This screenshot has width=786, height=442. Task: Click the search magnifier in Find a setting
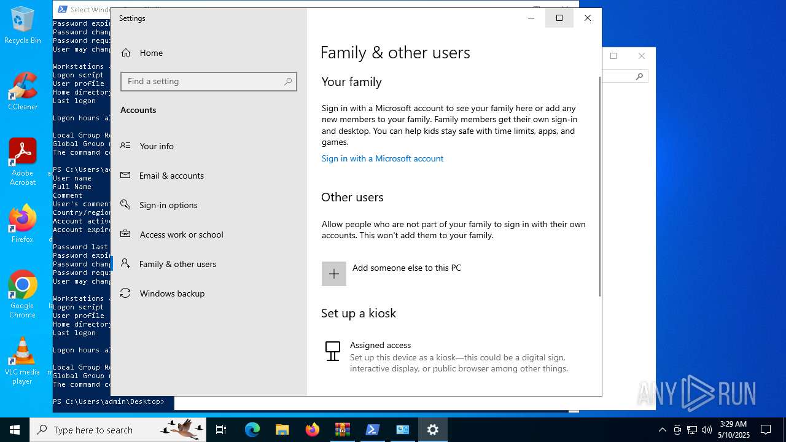pos(287,82)
